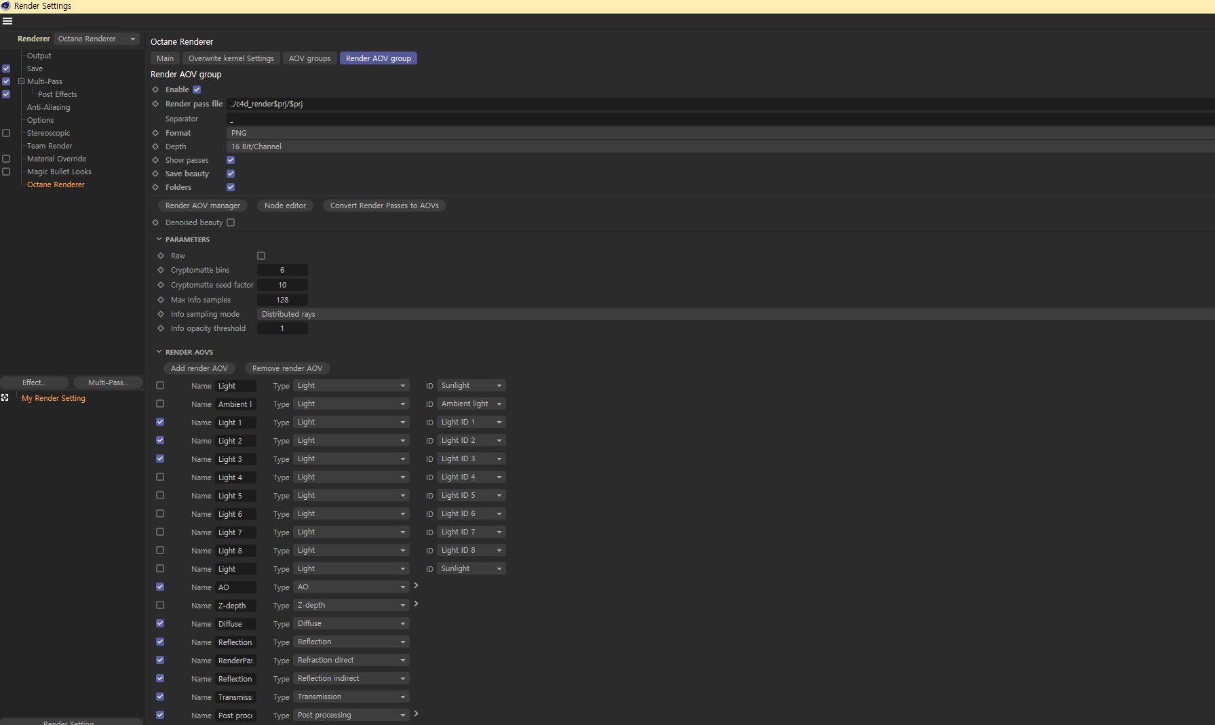Click the Effect... button
The width and height of the screenshot is (1215, 725).
(x=35, y=383)
